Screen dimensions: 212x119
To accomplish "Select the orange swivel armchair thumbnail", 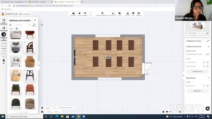I will [30, 61].
